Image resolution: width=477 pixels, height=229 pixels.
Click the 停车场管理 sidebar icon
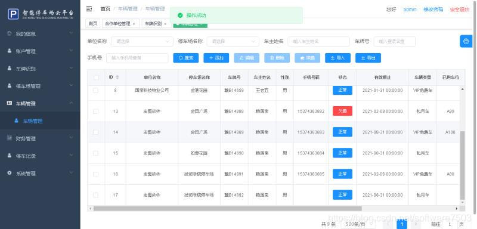10,86
